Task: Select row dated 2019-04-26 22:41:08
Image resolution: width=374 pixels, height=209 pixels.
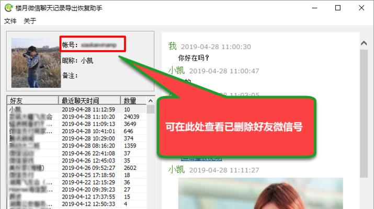Action: [x=77, y=153]
